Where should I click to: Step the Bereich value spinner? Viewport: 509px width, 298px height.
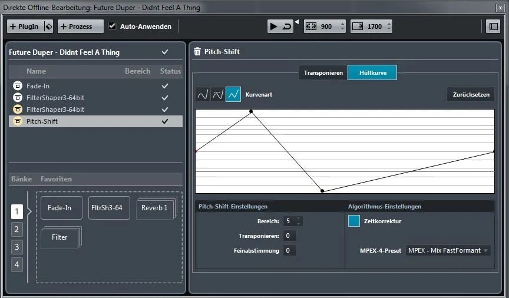(299, 221)
